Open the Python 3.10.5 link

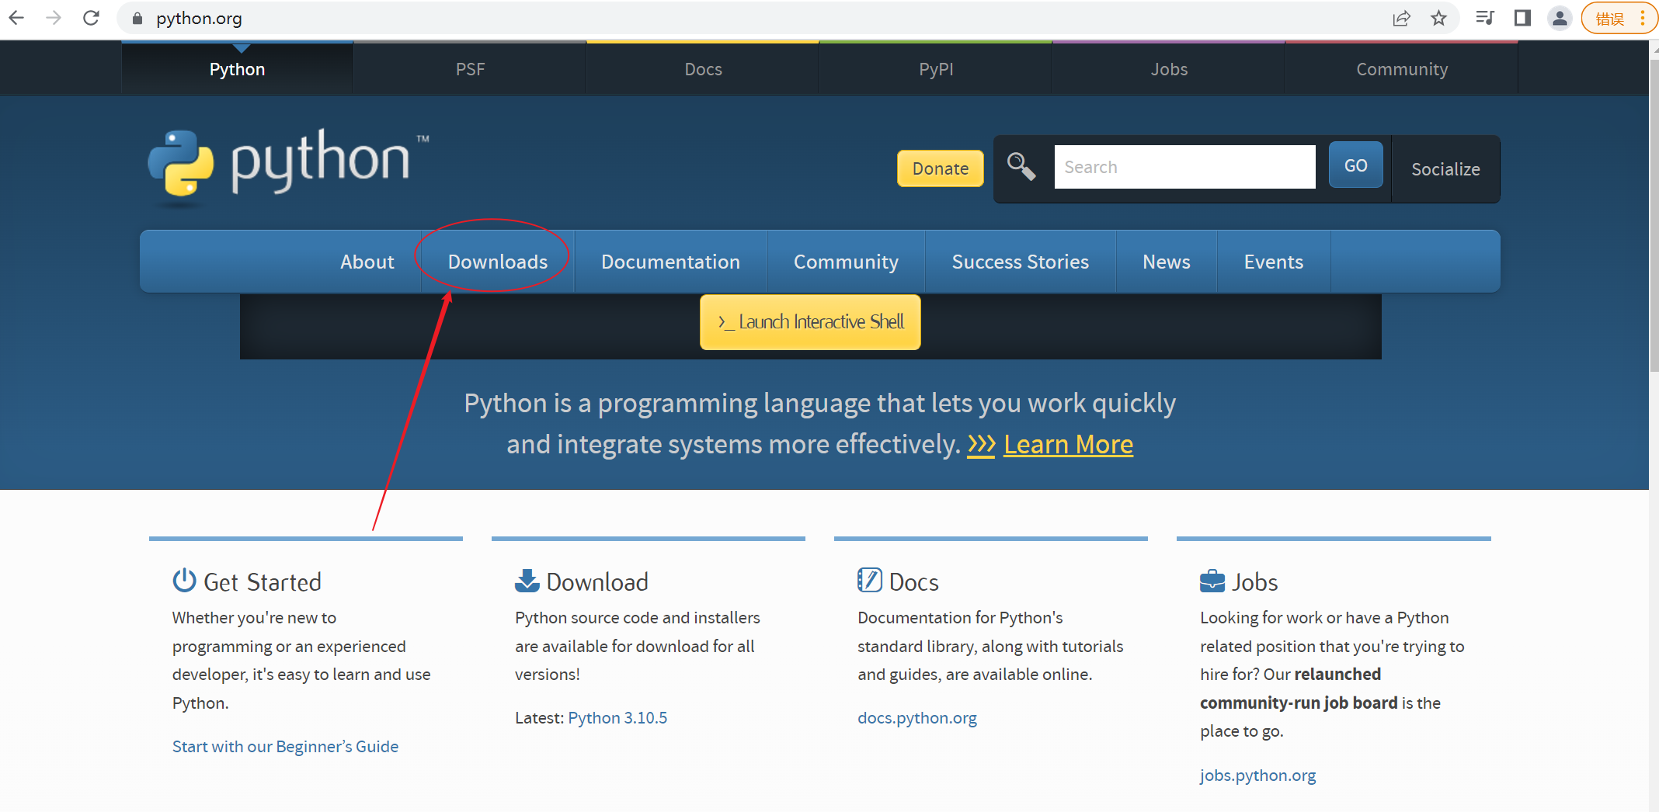click(x=617, y=717)
